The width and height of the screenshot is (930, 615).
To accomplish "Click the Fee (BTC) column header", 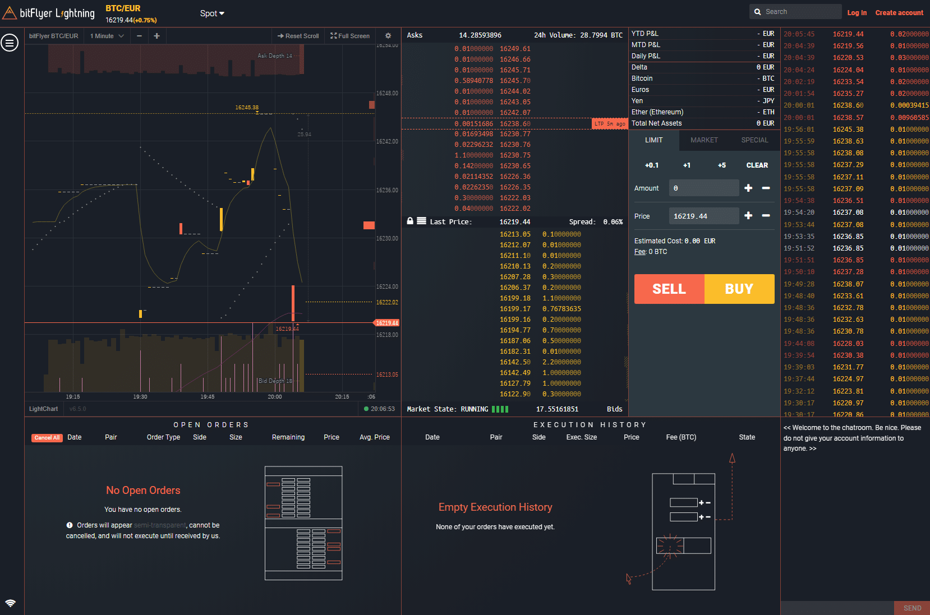I will pos(681,437).
